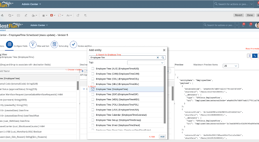Collapse the destination entity chevron
This screenshot has height=142, width=259.
[84, 89]
